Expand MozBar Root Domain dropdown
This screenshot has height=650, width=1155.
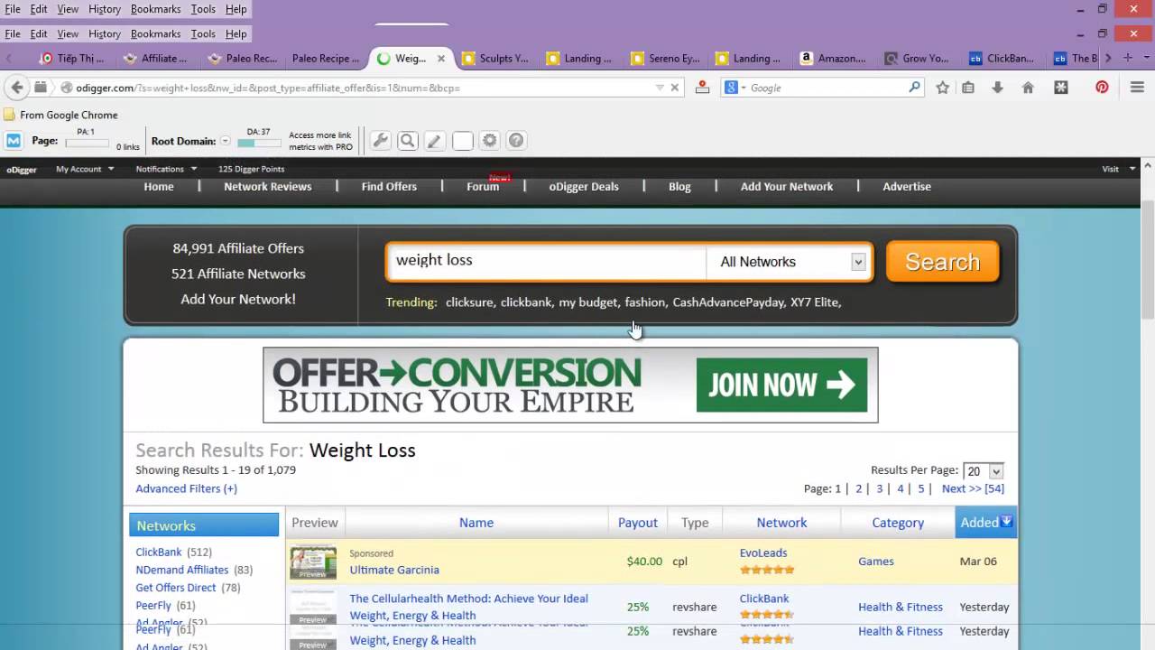tap(226, 141)
